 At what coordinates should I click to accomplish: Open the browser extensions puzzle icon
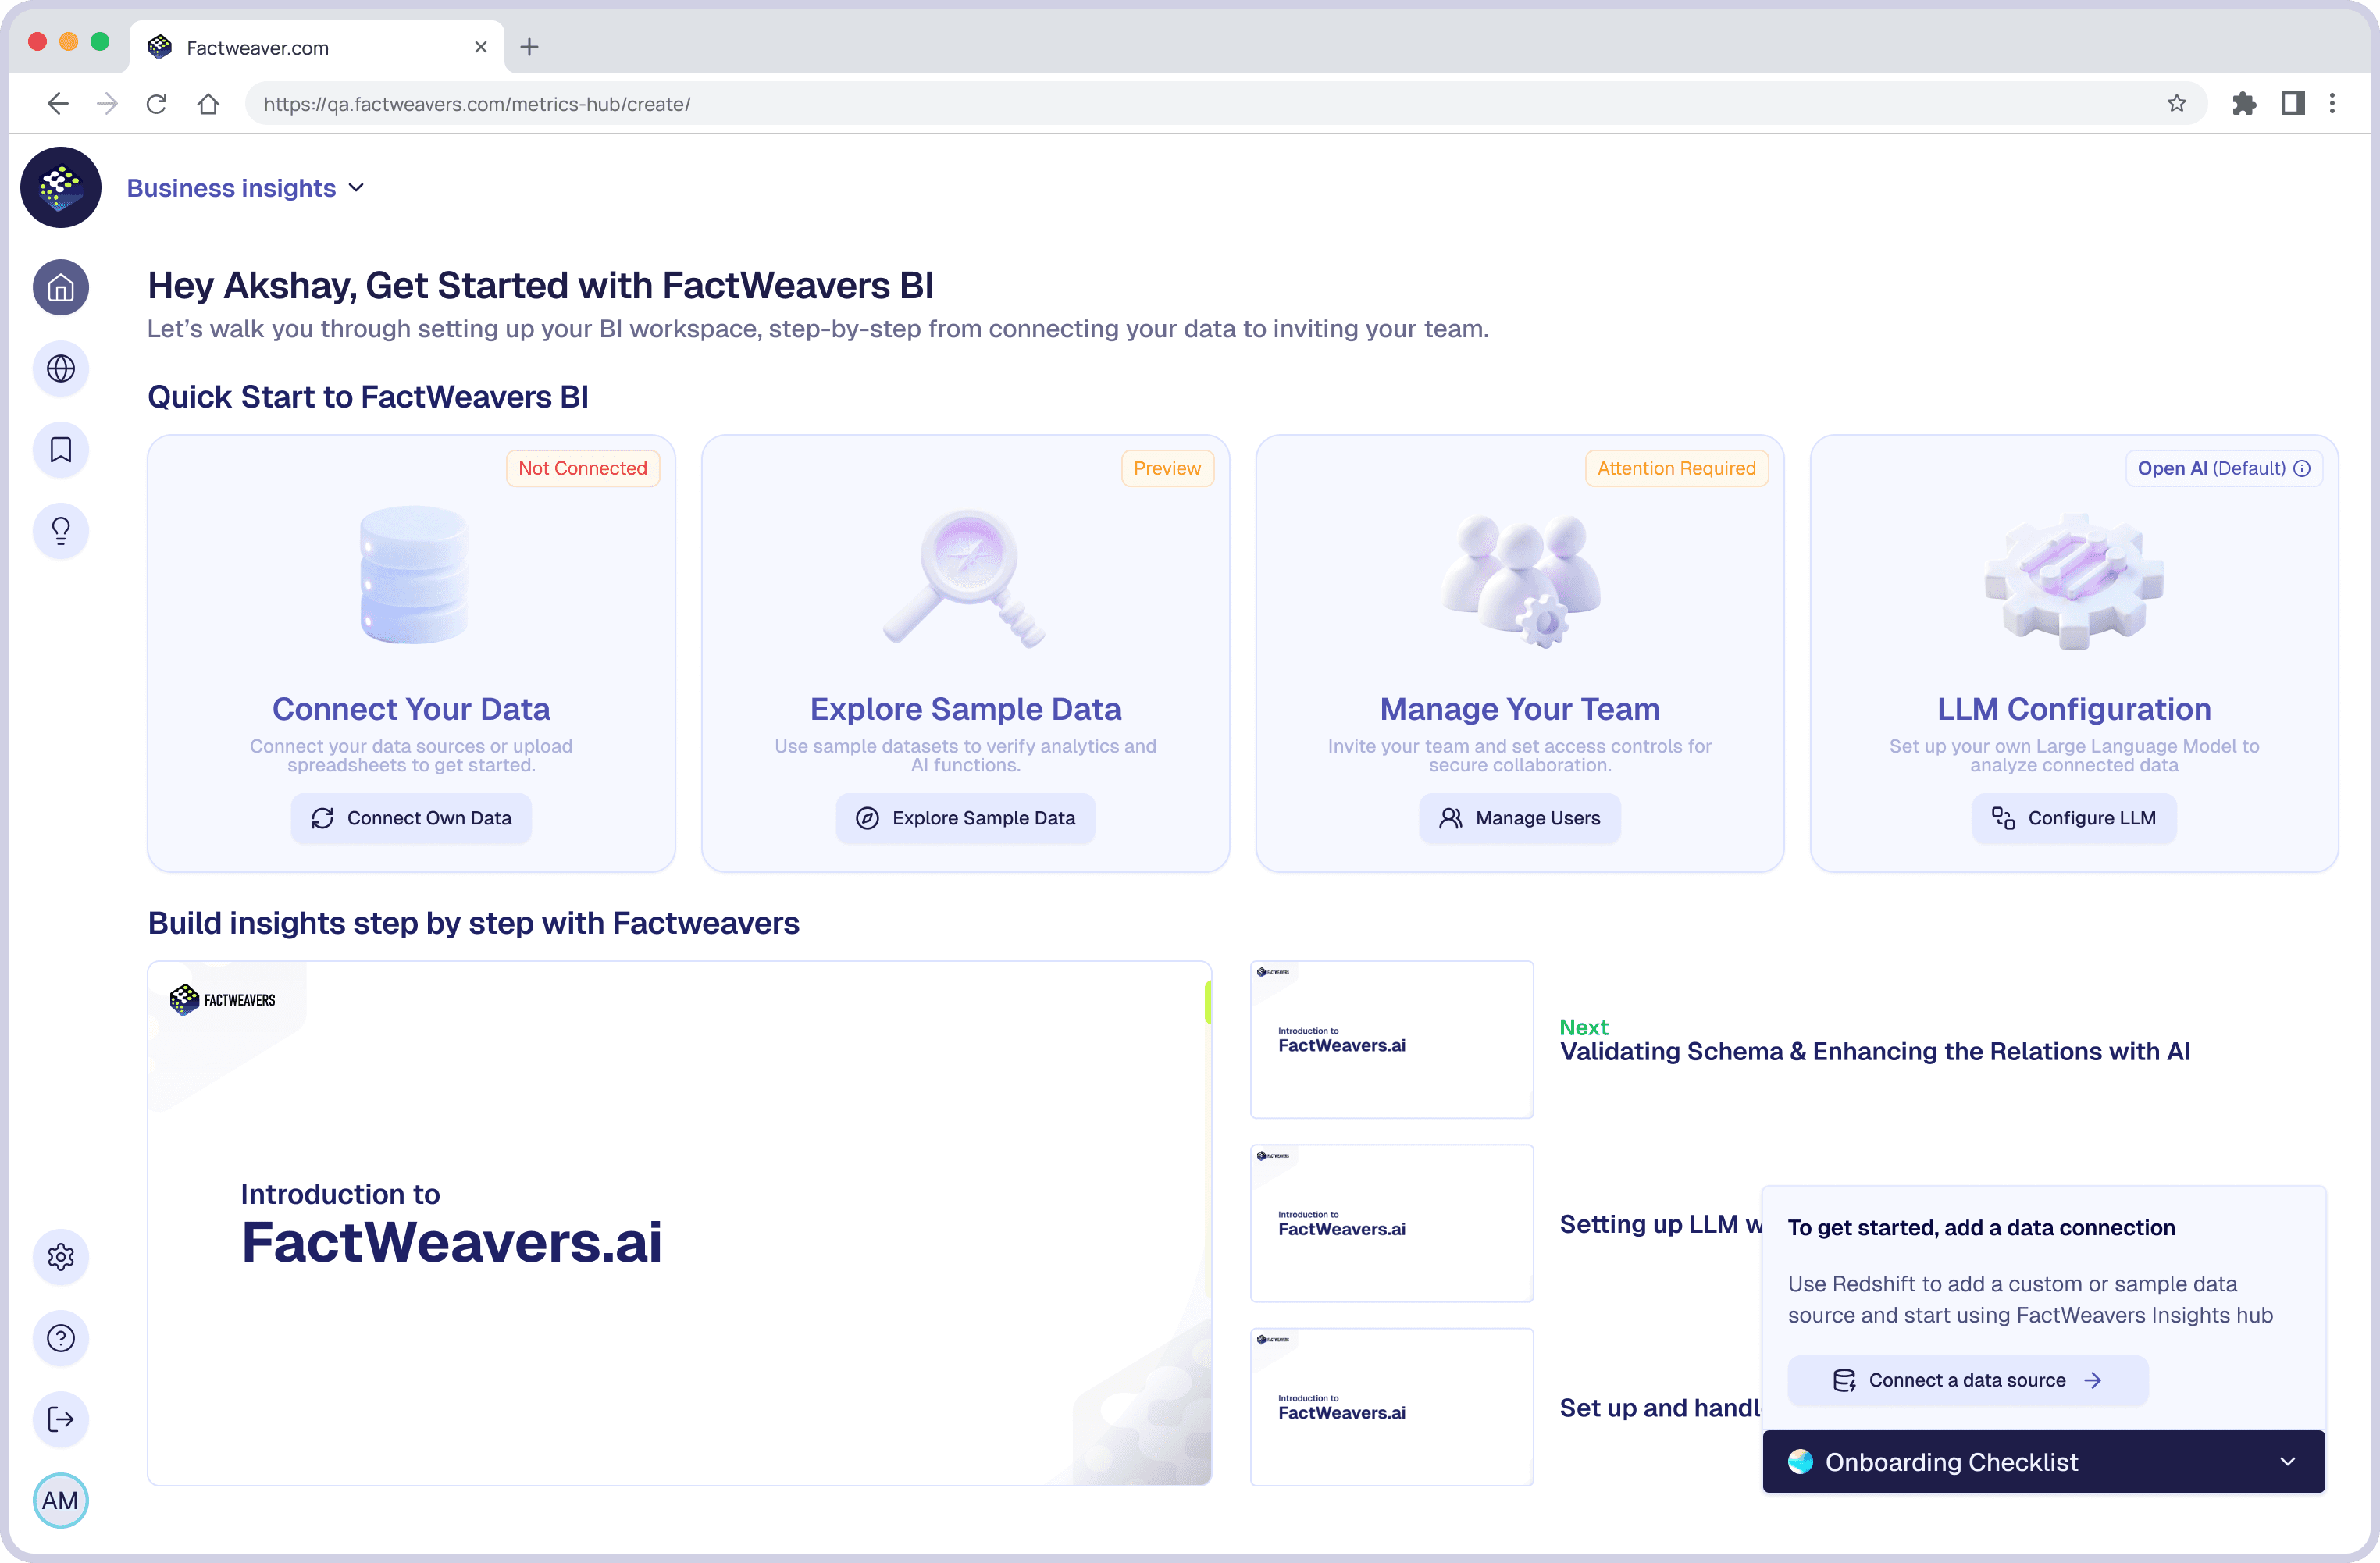[2244, 103]
